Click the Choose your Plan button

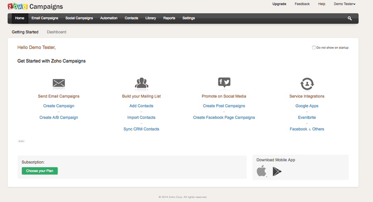click(40, 171)
